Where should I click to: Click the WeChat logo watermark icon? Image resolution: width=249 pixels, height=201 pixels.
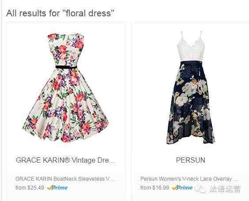pyautogui.click(x=201, y=189)
